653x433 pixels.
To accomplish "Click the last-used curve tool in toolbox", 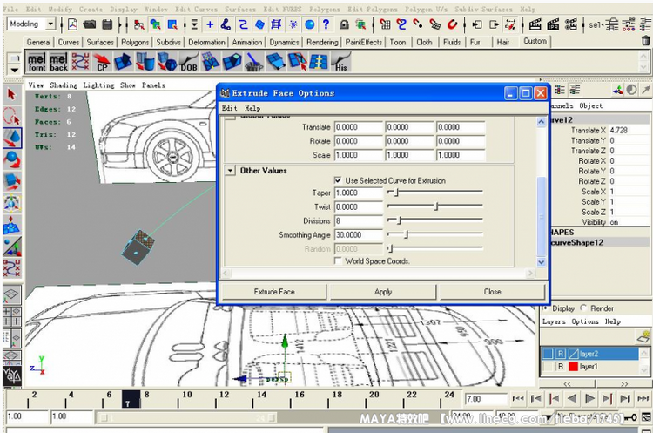I will (11, 268).
